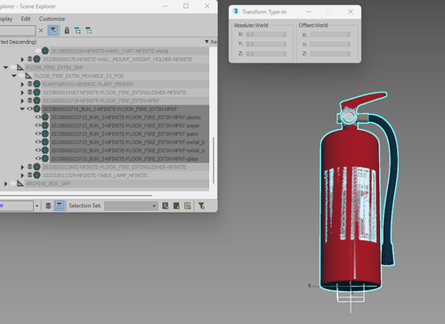Hide the FLOOR_FIRE_EXTIN-NFNT-glass object
Screen dimensions: 445x324
(x=38, y=159)
